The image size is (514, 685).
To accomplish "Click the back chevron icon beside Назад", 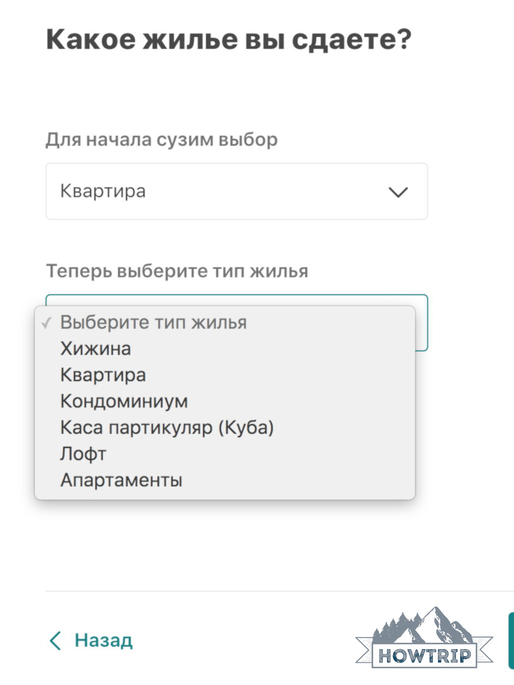I will click(55, 641).
